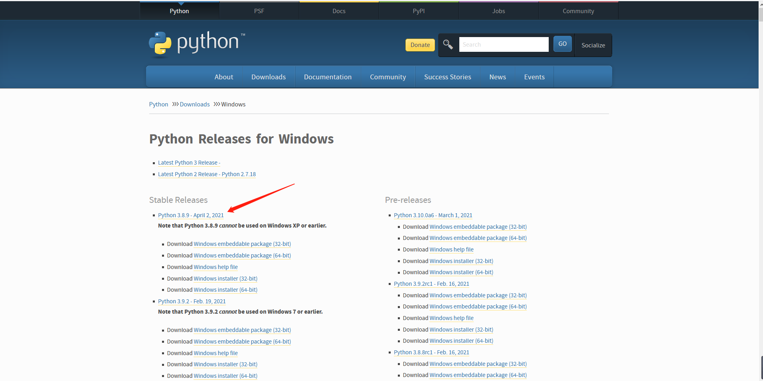The height and width of the screenshot is (381, 763).
Task: Click the Downloads breadcrumb link
Action: click(195, 104)
